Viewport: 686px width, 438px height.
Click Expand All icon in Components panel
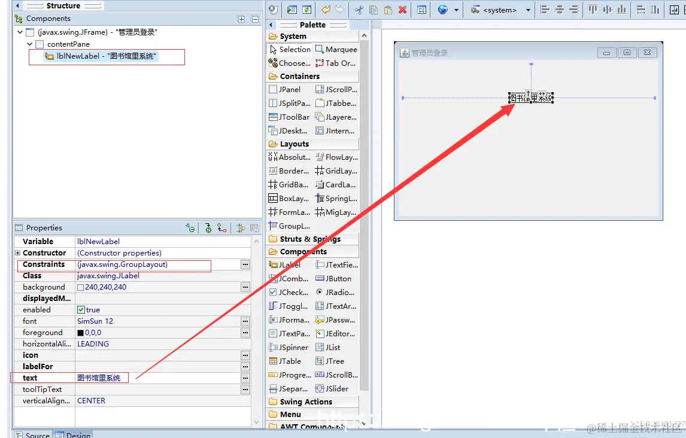click(x=241, y=19)
